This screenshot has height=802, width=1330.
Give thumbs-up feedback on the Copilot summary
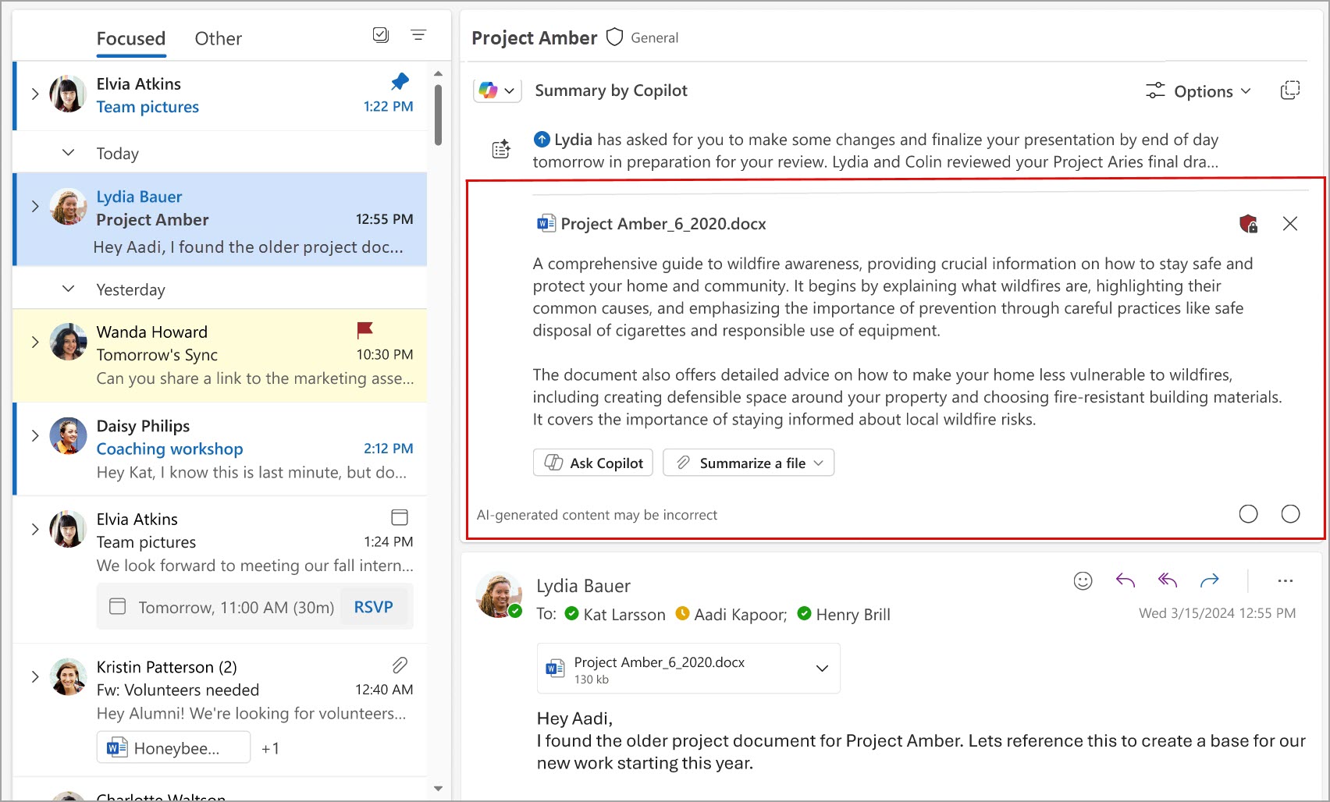[1250, 514]
